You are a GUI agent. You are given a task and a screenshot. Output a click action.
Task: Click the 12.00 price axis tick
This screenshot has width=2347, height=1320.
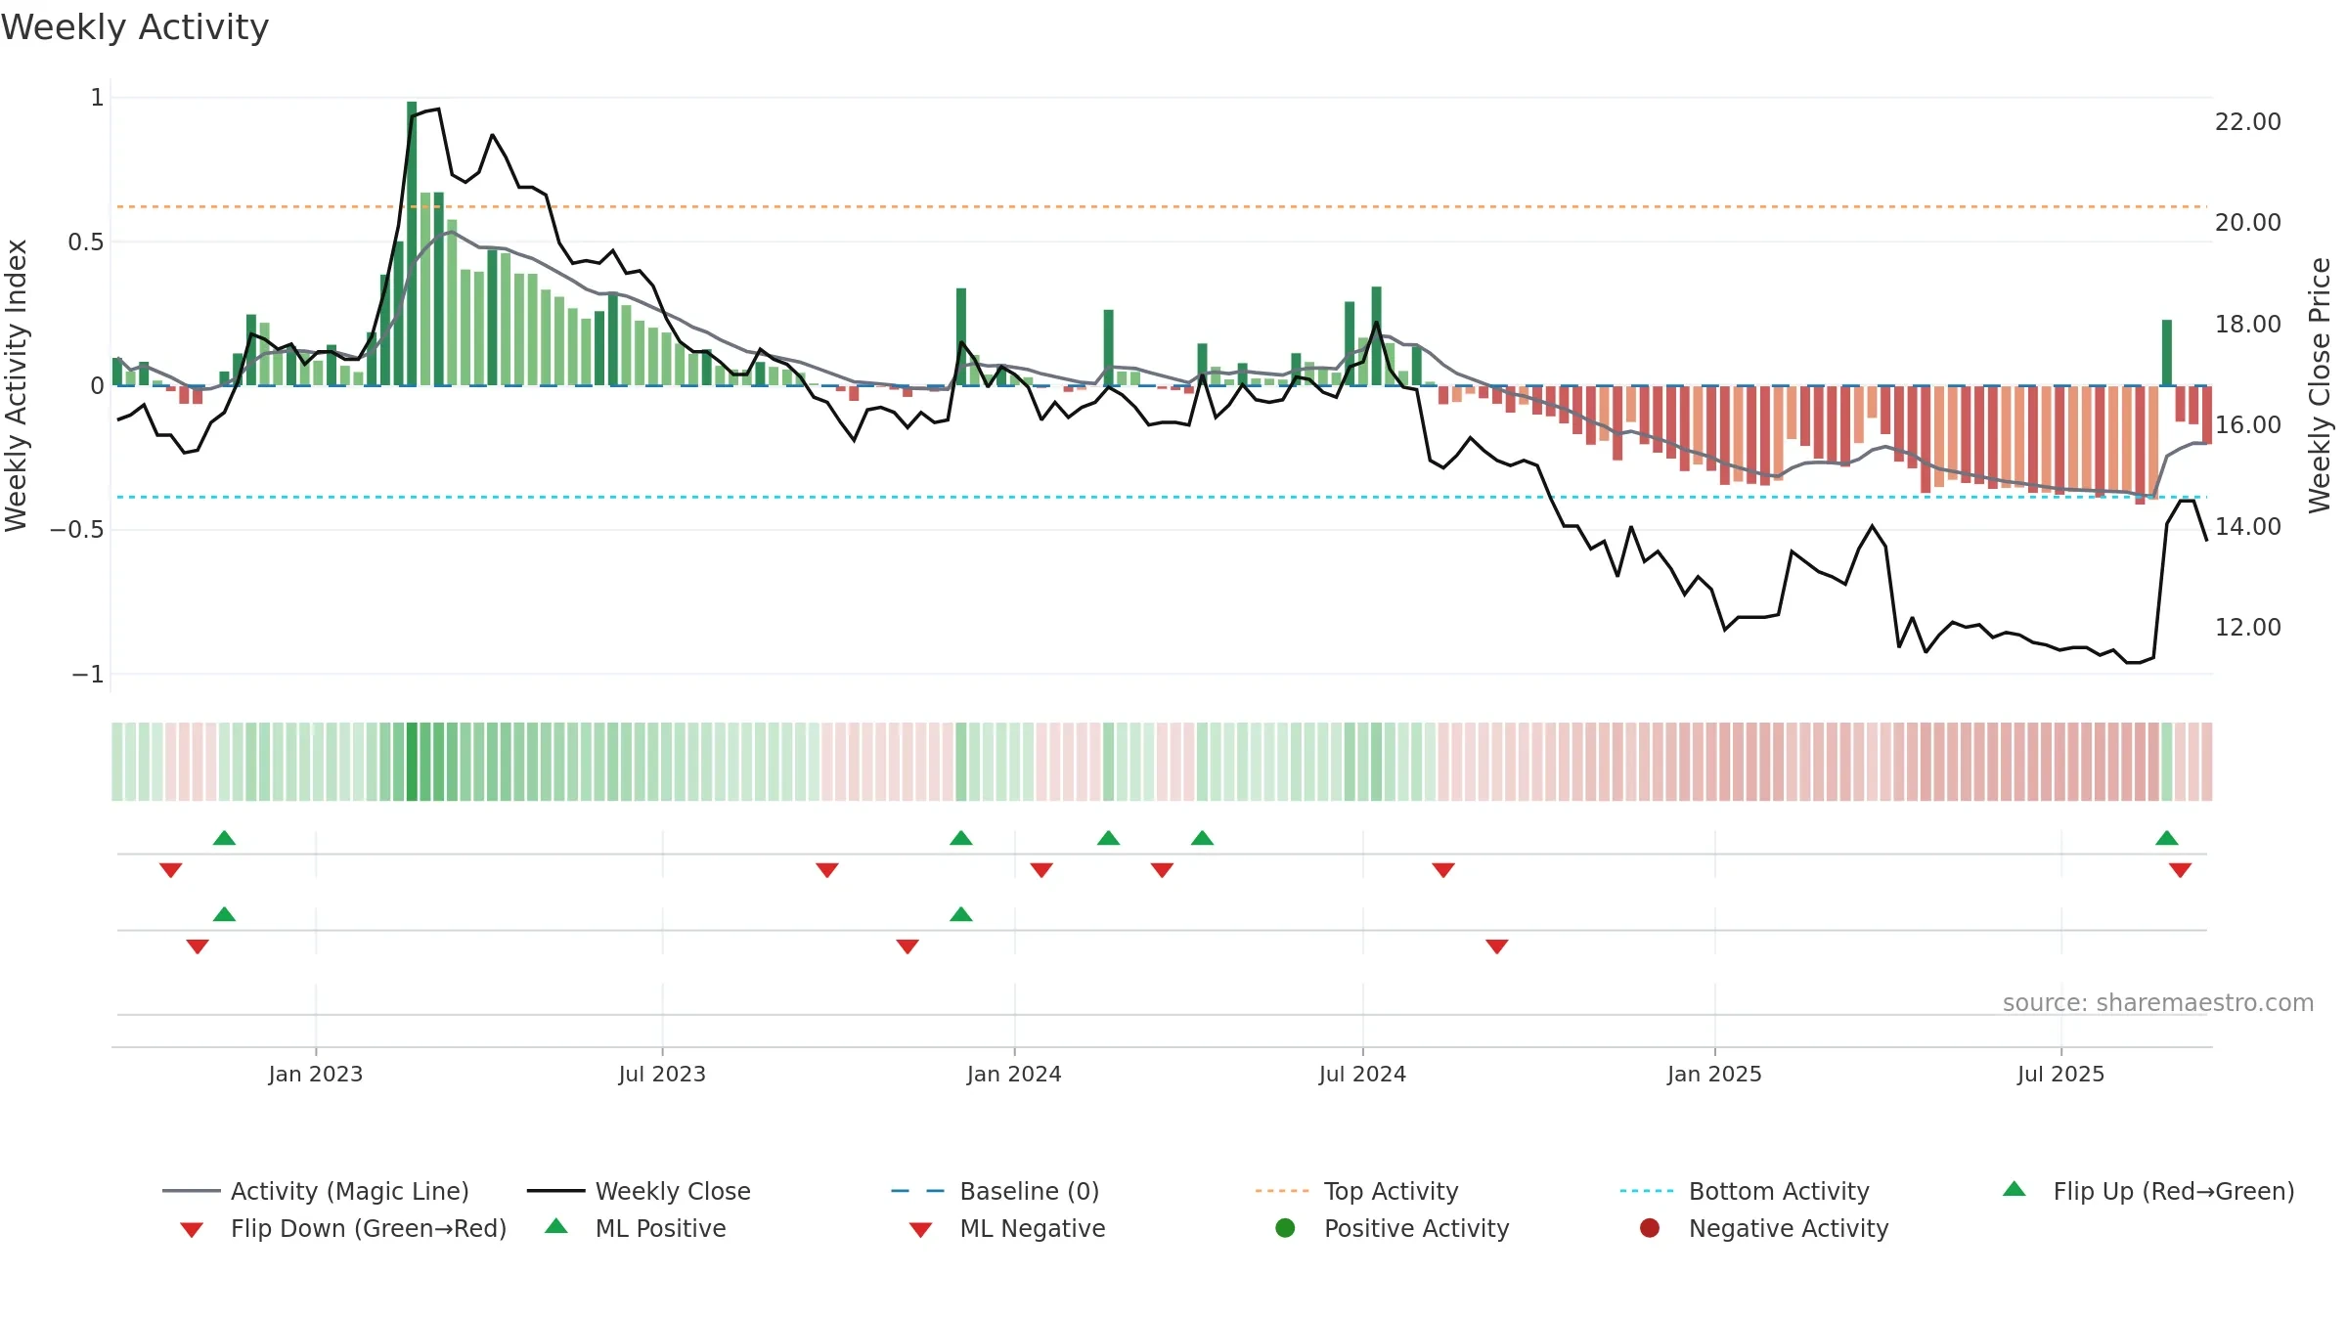(2247, 628)
